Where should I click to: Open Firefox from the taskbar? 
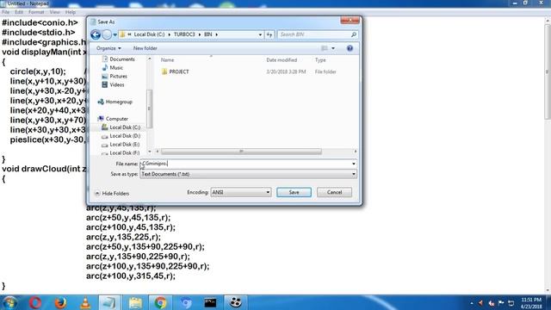pos(60,302)
